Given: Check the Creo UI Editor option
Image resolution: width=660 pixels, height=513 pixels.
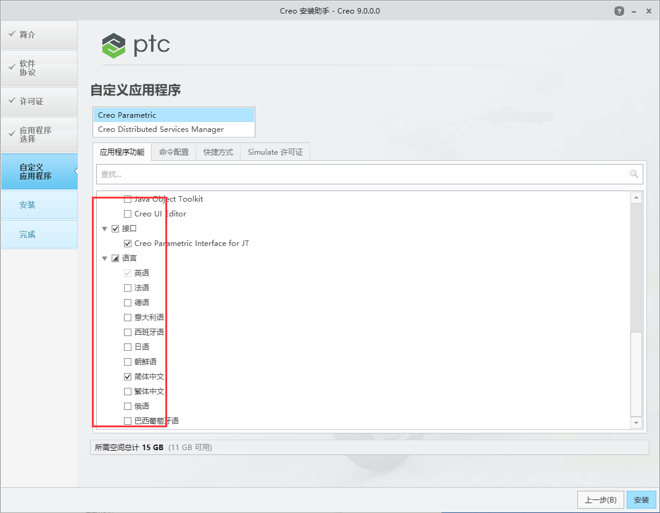Looking at the screenshot, I should (x=127, y=213).
